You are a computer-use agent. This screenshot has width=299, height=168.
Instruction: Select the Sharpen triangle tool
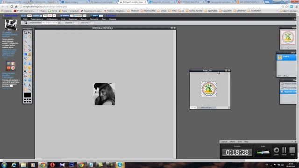(29, 63)
